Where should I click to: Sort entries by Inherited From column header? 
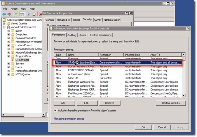pyautogui.click(x=136, y=55)
